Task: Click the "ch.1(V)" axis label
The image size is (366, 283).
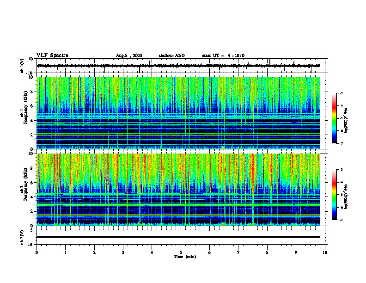Action: click(22, 66)
